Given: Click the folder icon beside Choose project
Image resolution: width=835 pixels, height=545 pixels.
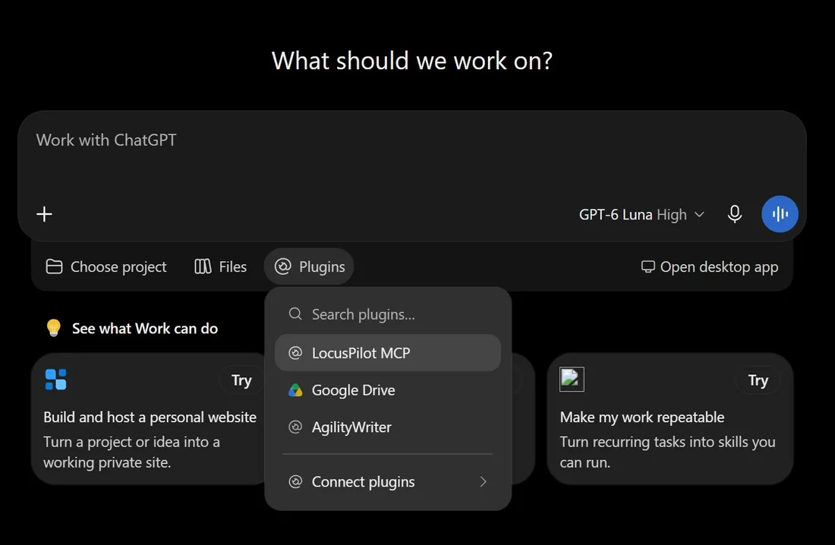Looking at the screenshot, I should tap(55, 266).
